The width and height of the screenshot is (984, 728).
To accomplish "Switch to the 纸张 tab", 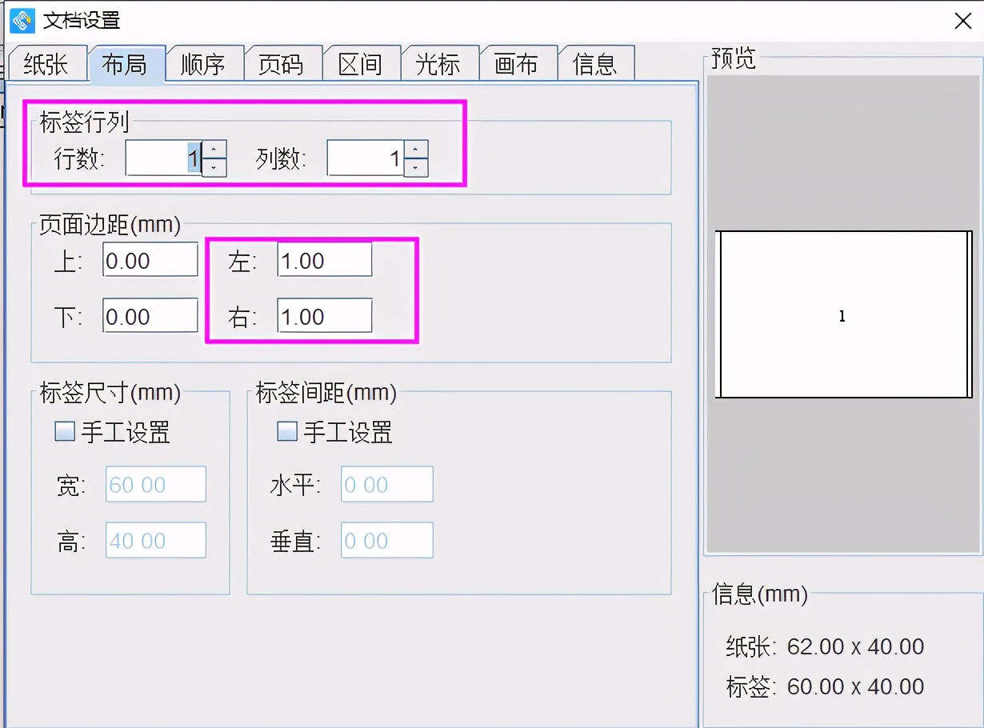I will pyautogui.click(x=46, y=64).
